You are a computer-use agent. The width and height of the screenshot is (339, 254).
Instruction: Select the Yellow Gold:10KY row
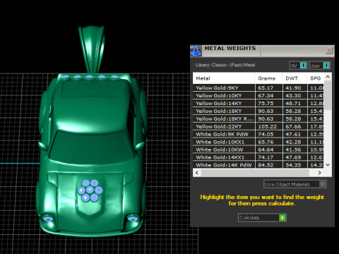click(x=258, y=95)
